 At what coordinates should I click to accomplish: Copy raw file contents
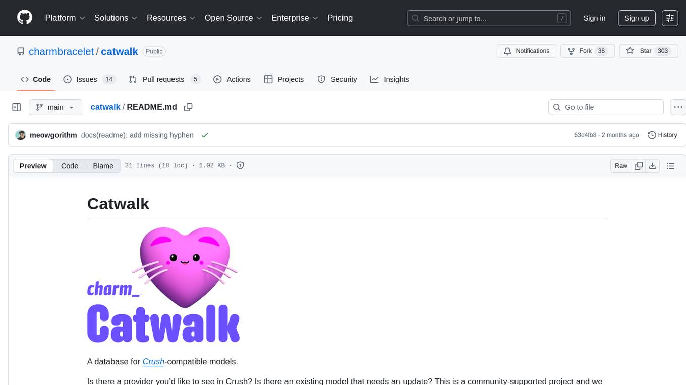(x=639, y=166)
